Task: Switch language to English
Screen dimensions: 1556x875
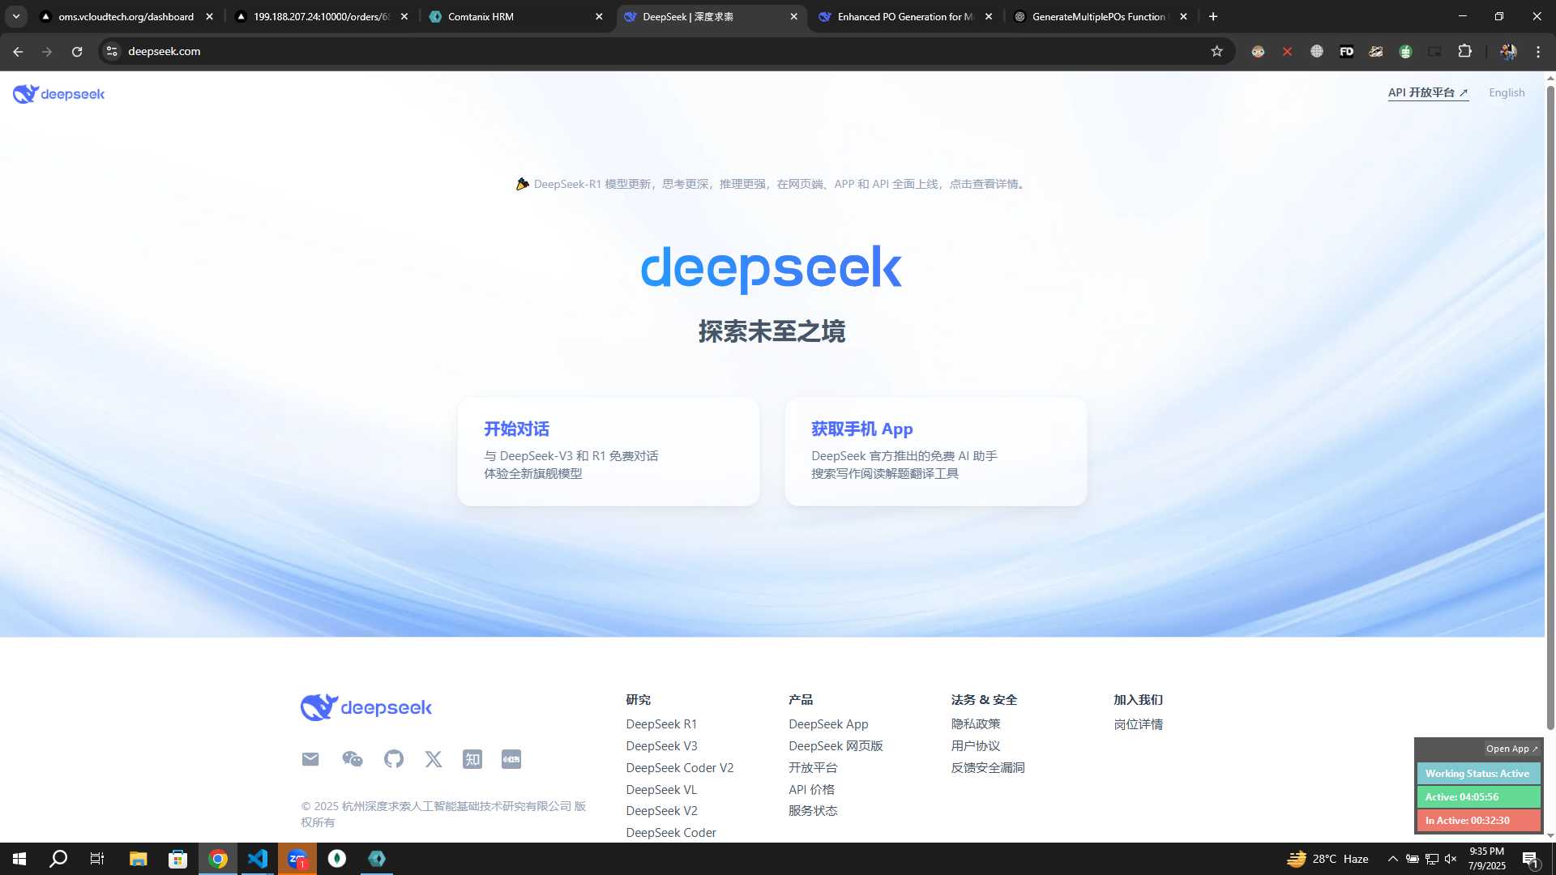Action: (x=1507, y=92)
